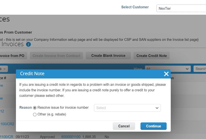Click Continue in the Credit Note dialog
This screenshot has width=206, height=139.
click(x=153, y=126)
